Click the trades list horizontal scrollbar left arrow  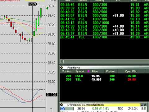[61, 62]
